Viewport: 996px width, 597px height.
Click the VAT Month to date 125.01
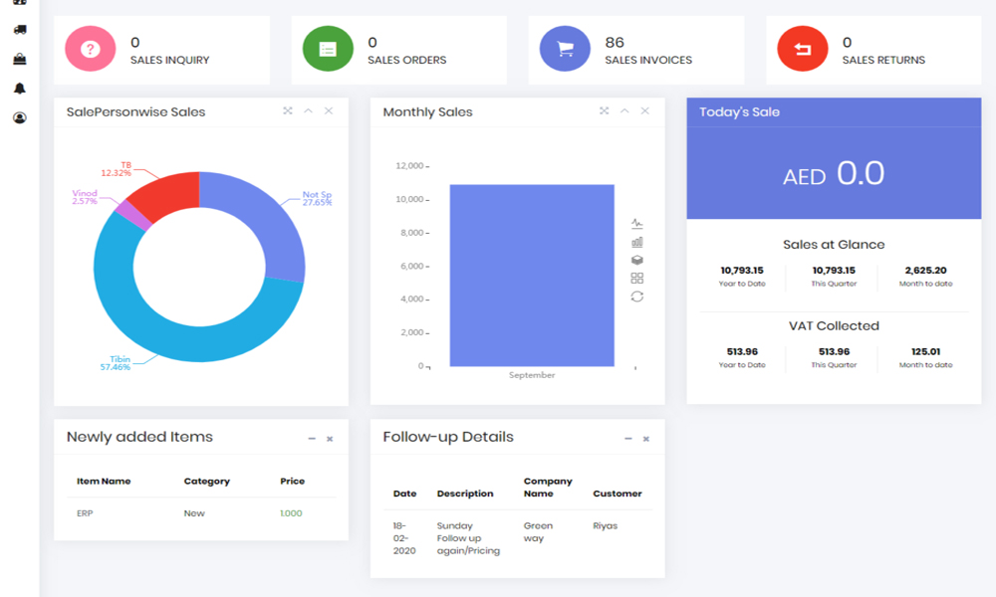click(x=925, y=351)
